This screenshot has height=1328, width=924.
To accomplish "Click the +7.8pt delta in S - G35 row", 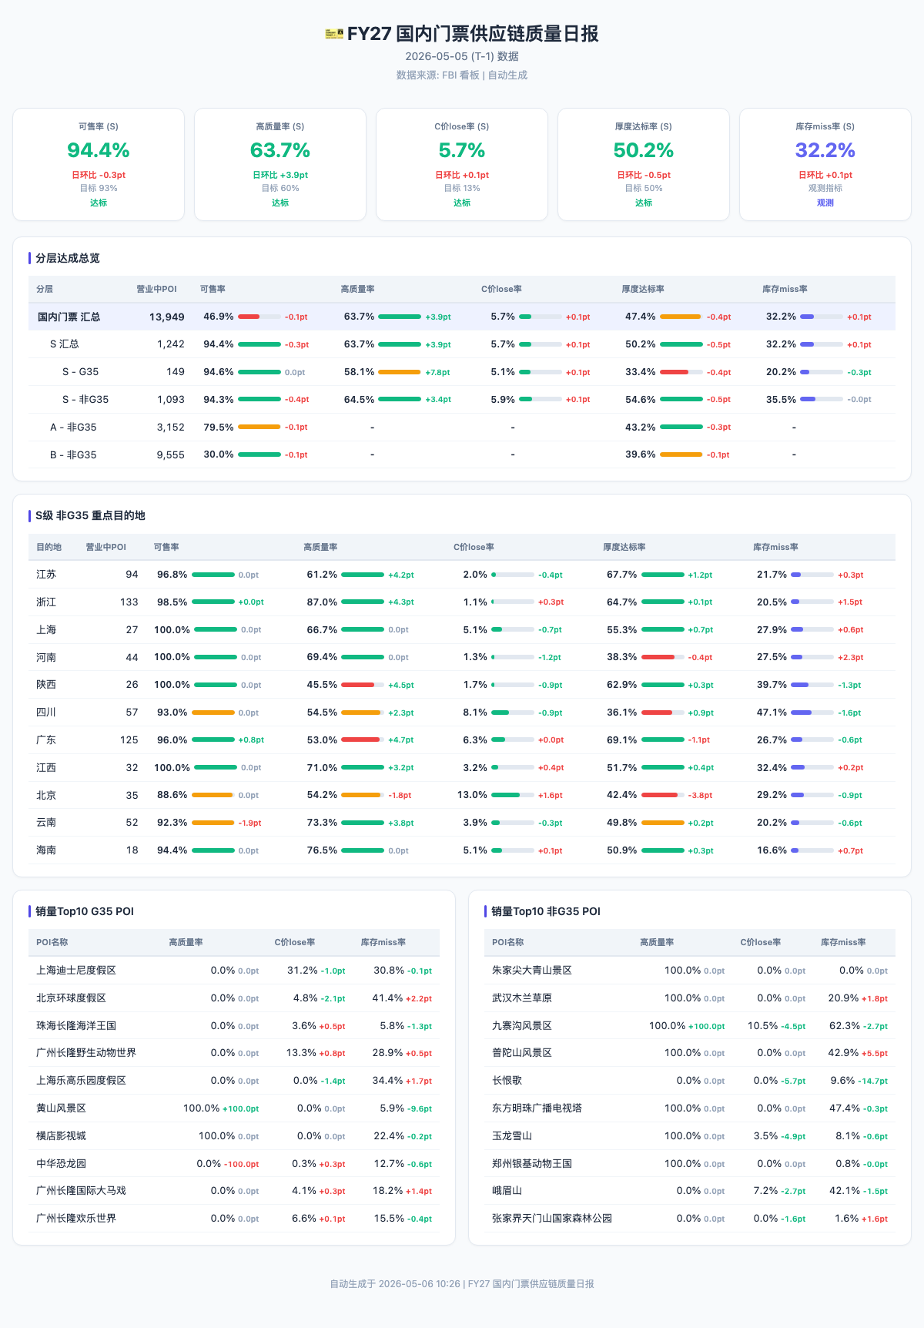I will click(x=437, y=372).
